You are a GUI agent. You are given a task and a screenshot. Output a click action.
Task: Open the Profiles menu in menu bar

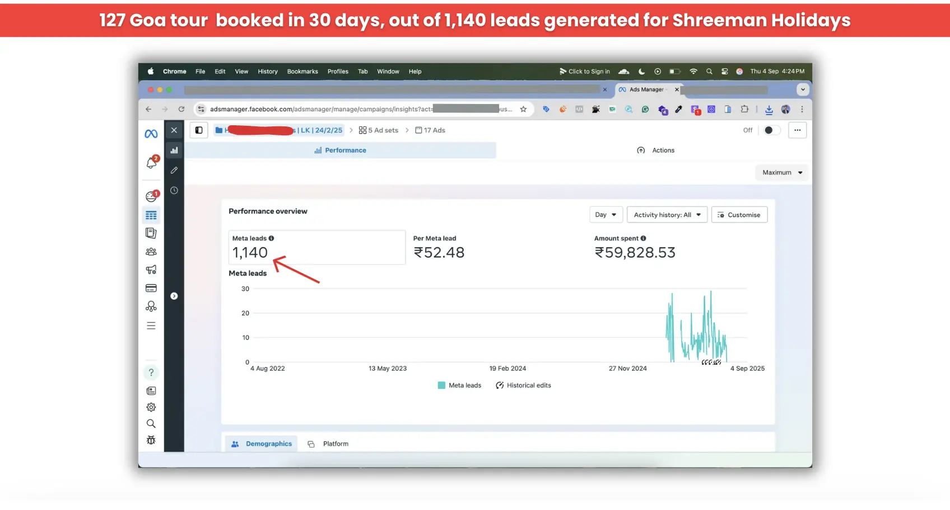[338, 72]
